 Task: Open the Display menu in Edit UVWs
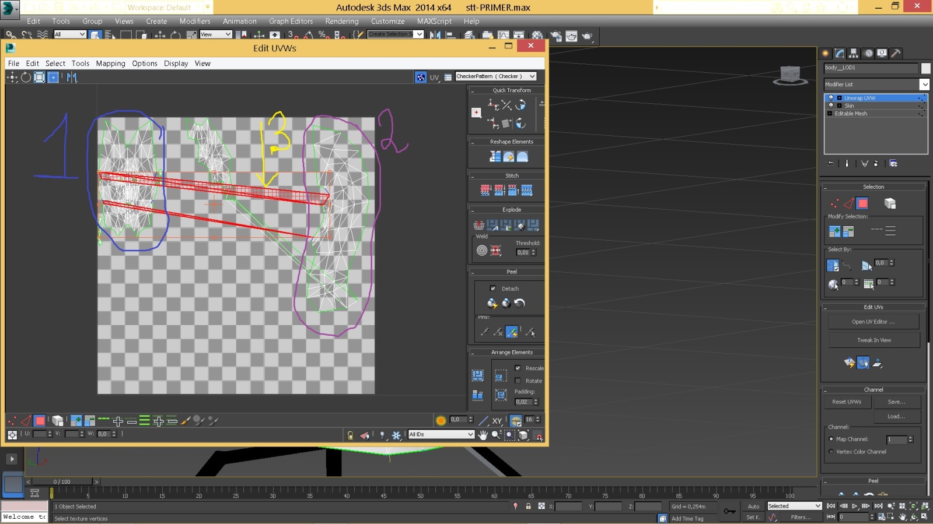pyautogui.click(x=176, y=64)
